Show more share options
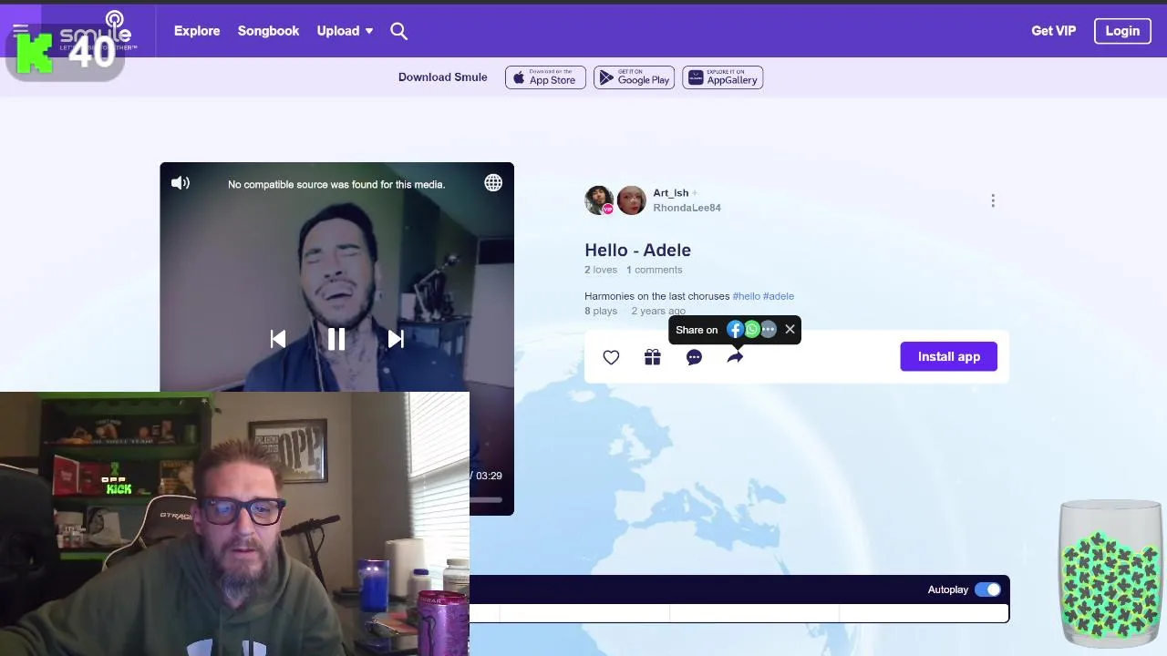Screen dimensions: 1167x656 [x=769, y=330]
